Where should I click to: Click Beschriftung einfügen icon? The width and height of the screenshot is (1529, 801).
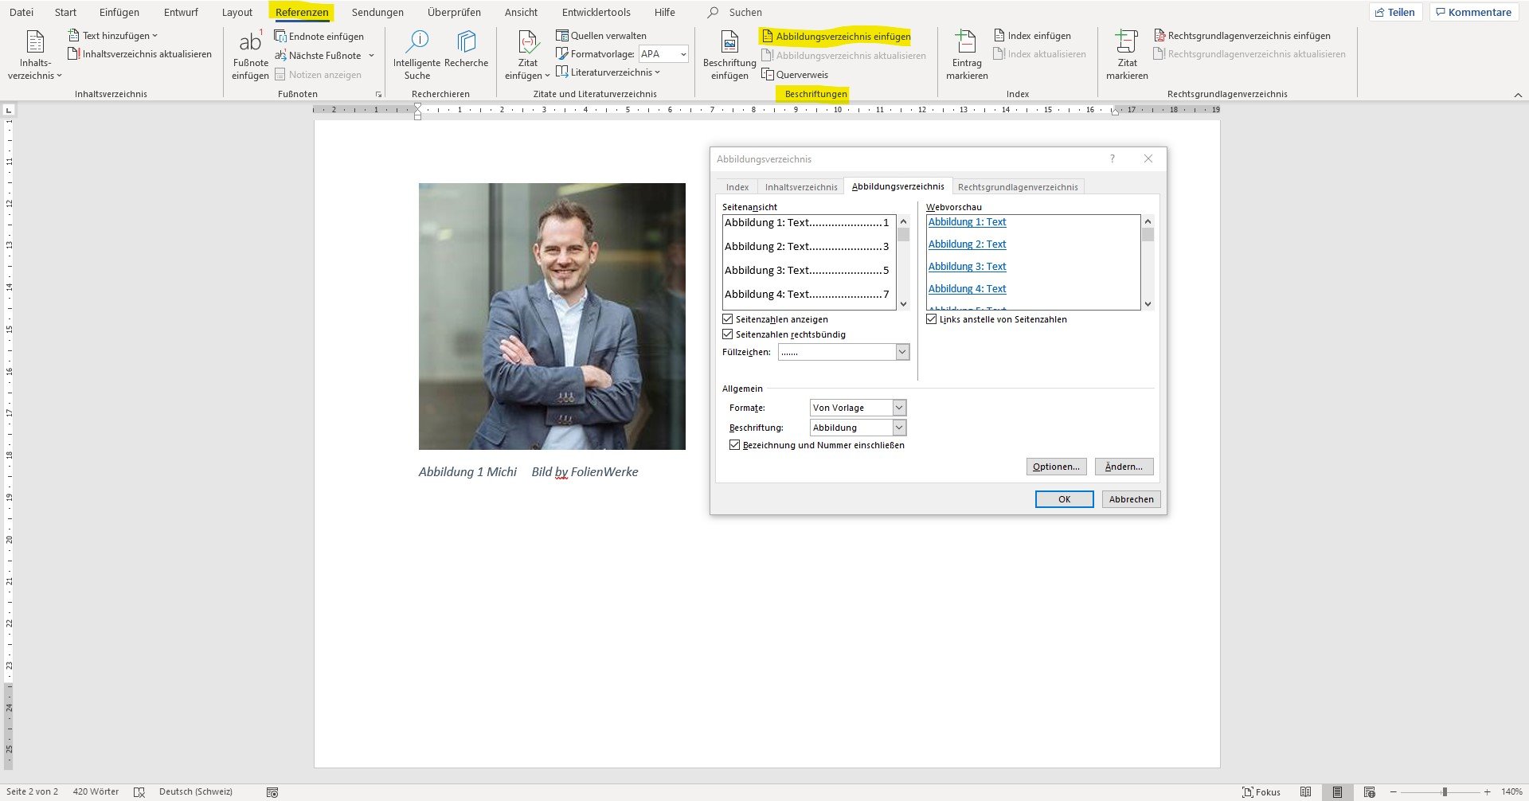click(x=729, y=41)
